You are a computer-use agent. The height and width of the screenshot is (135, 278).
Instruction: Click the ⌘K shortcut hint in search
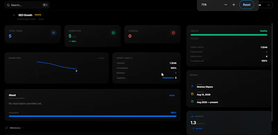45,5
